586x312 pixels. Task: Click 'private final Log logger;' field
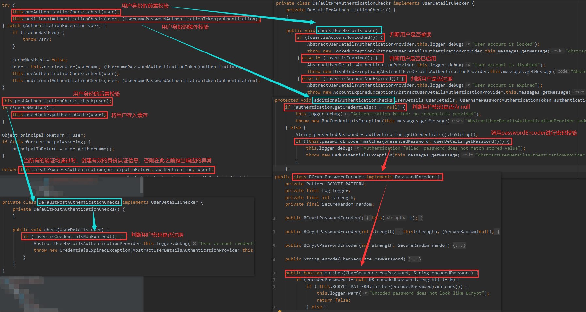coord(318,191)
